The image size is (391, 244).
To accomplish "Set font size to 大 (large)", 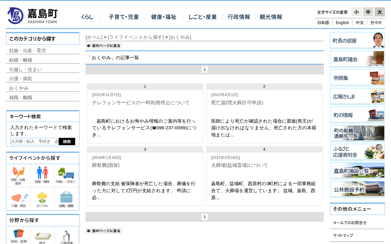I will (379, 12).
